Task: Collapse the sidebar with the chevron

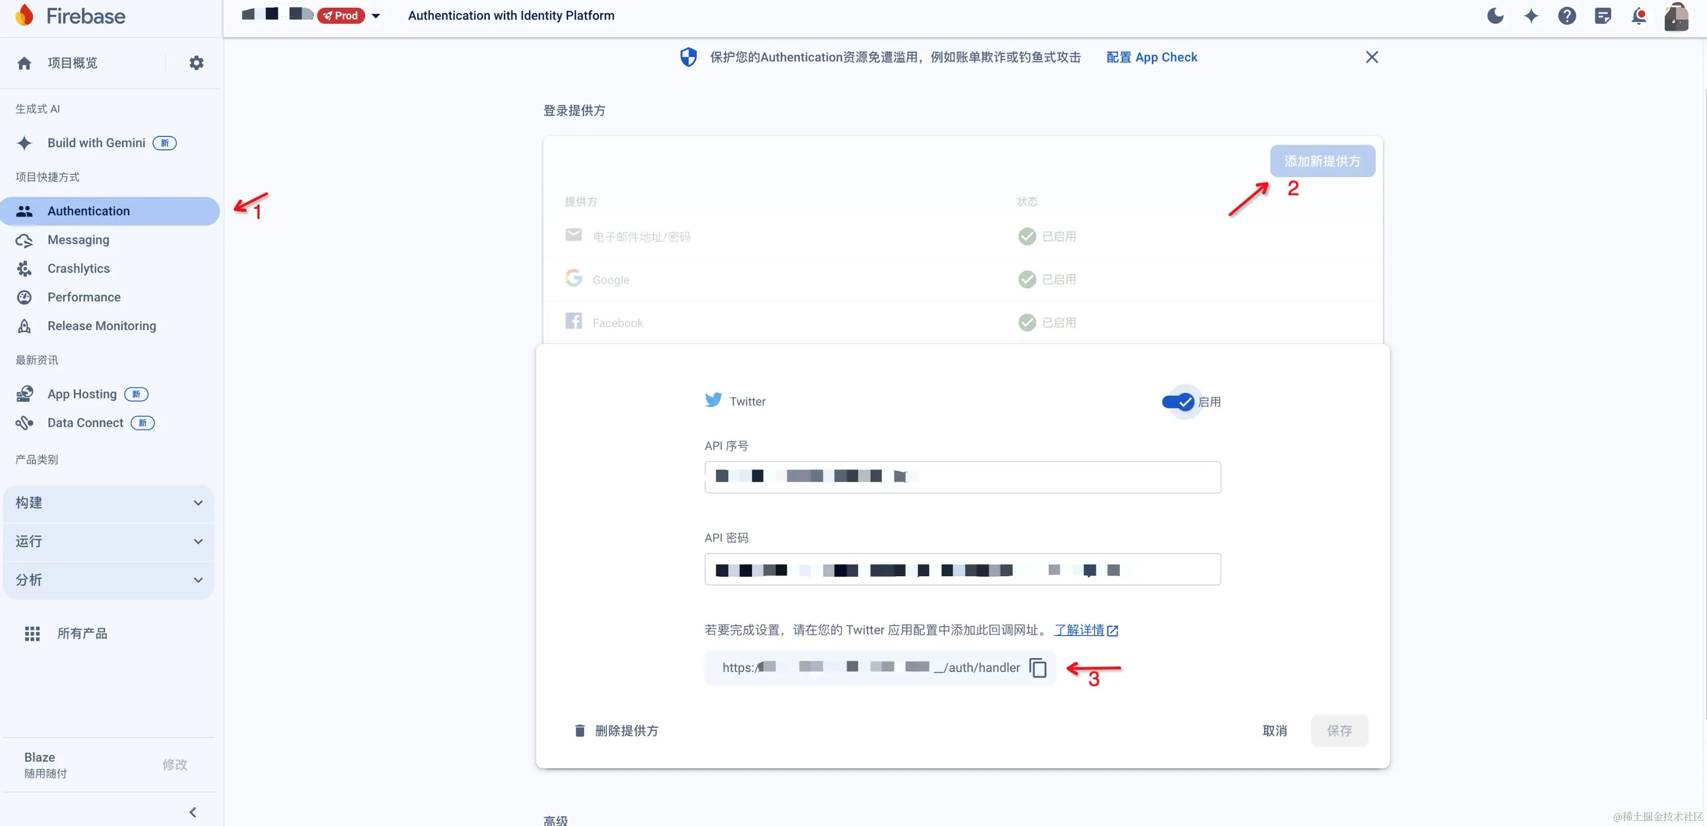Action: [x=193, y=812]
